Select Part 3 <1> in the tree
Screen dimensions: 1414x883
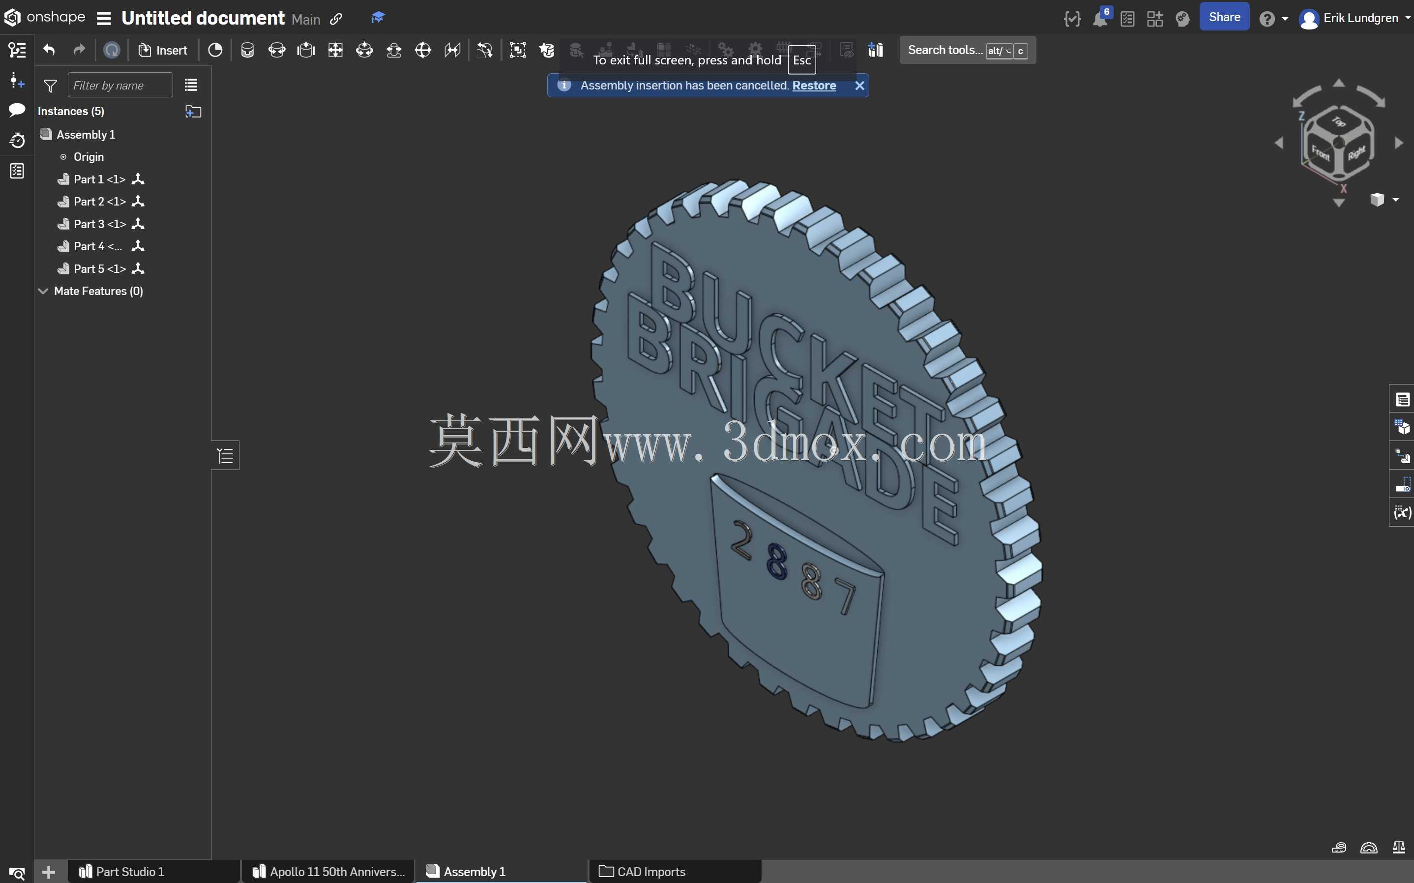99,224
